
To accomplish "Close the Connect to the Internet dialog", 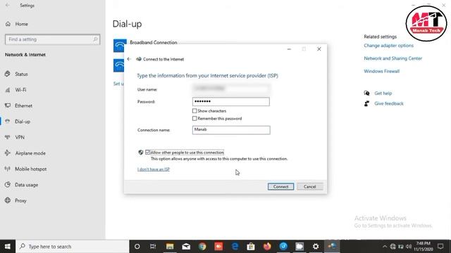I will pyautogui.click(x=319, y=49).
